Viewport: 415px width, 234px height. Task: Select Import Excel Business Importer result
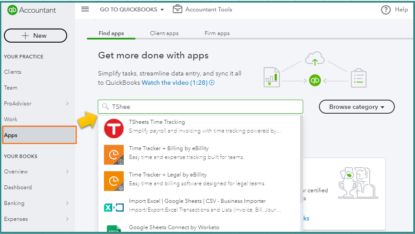[x=200, y=207]
